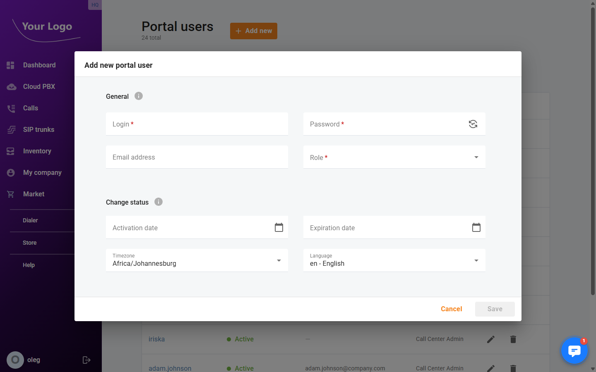596x372 pixels.
Task: Open the Expiration date calendar picker
Action: click(x=476, y=227)
